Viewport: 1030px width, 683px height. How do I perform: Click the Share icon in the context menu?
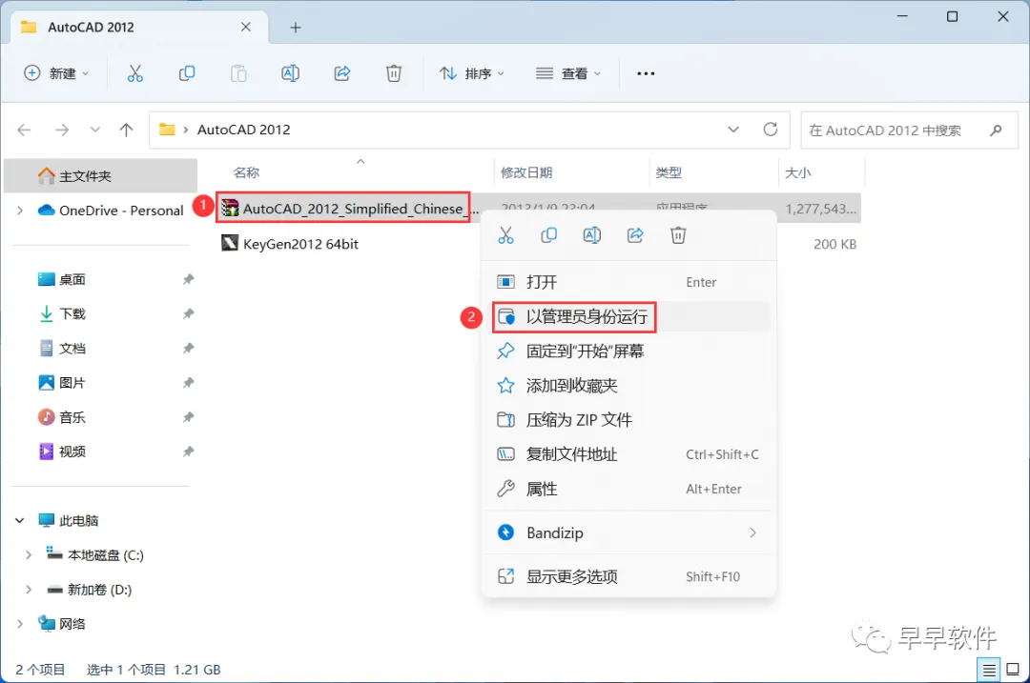635,235
